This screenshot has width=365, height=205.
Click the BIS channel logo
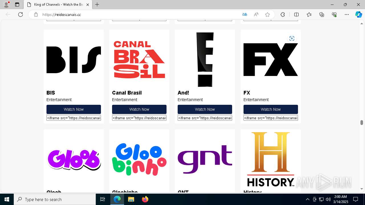click(x=74, y=60)
